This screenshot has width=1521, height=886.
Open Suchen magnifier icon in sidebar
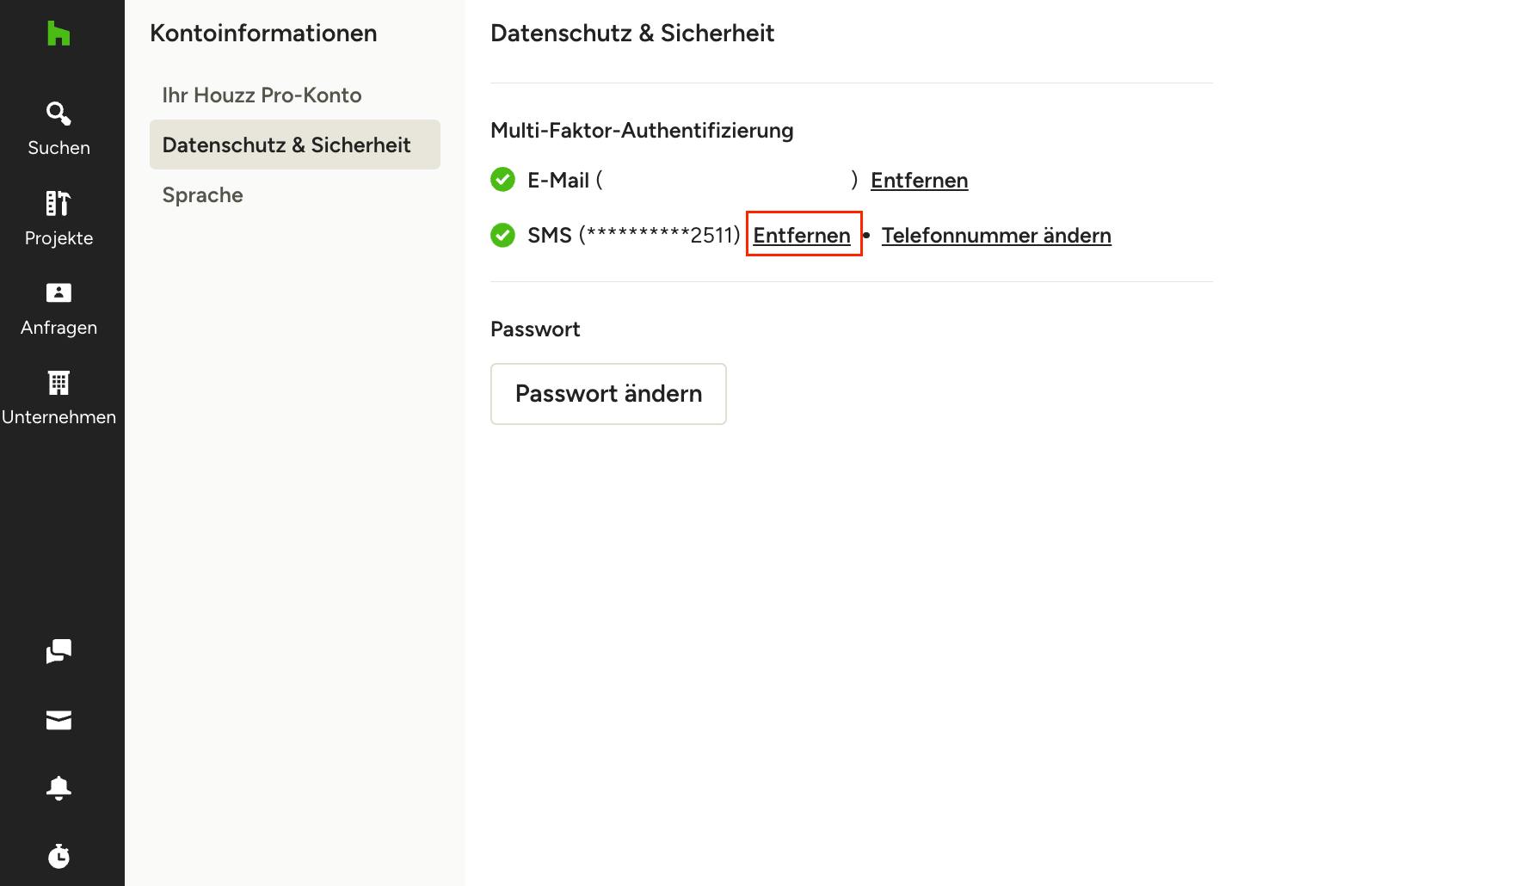click(58, 114)
